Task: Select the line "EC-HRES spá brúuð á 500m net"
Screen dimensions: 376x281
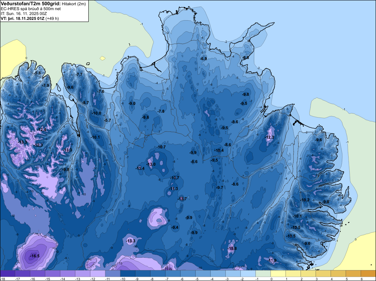Action: coord(31,9)
